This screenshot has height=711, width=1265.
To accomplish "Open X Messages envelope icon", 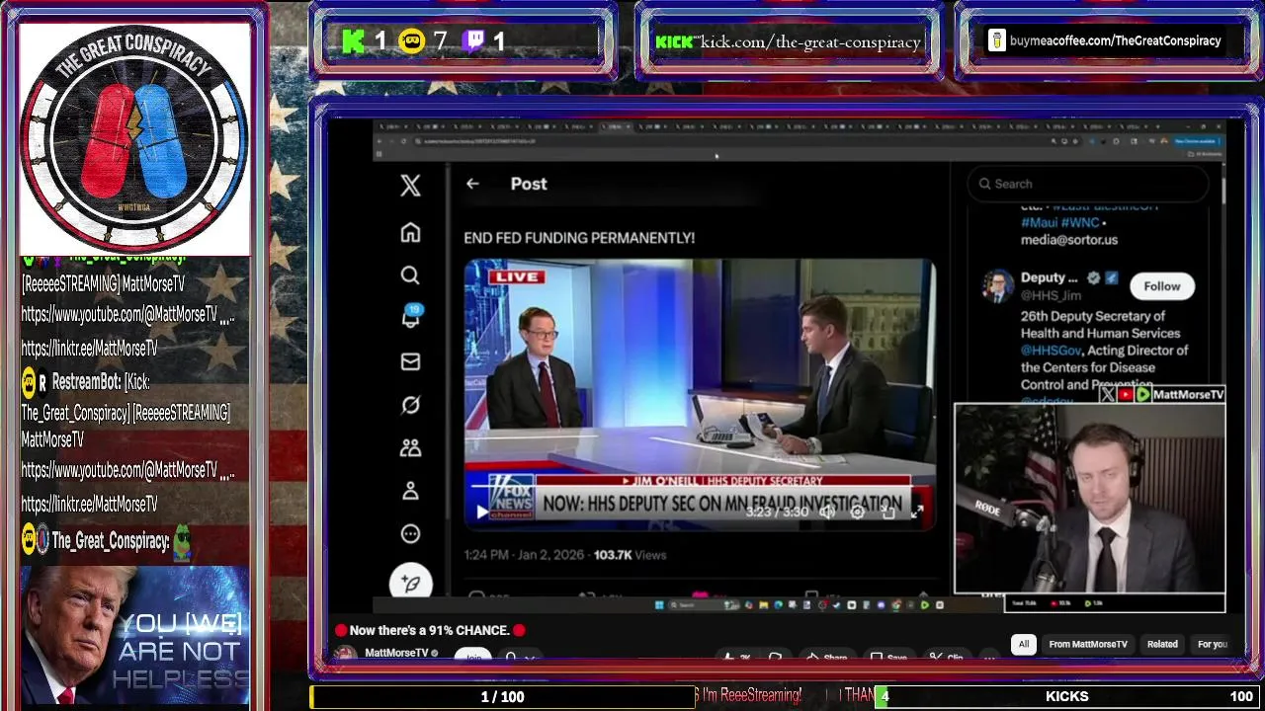I will tap(410, 361).
